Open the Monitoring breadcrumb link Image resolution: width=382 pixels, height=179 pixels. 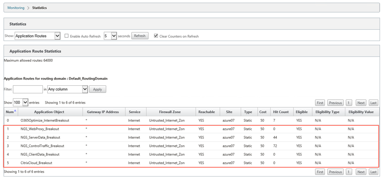pyautogui.click(x=16, y=8)
